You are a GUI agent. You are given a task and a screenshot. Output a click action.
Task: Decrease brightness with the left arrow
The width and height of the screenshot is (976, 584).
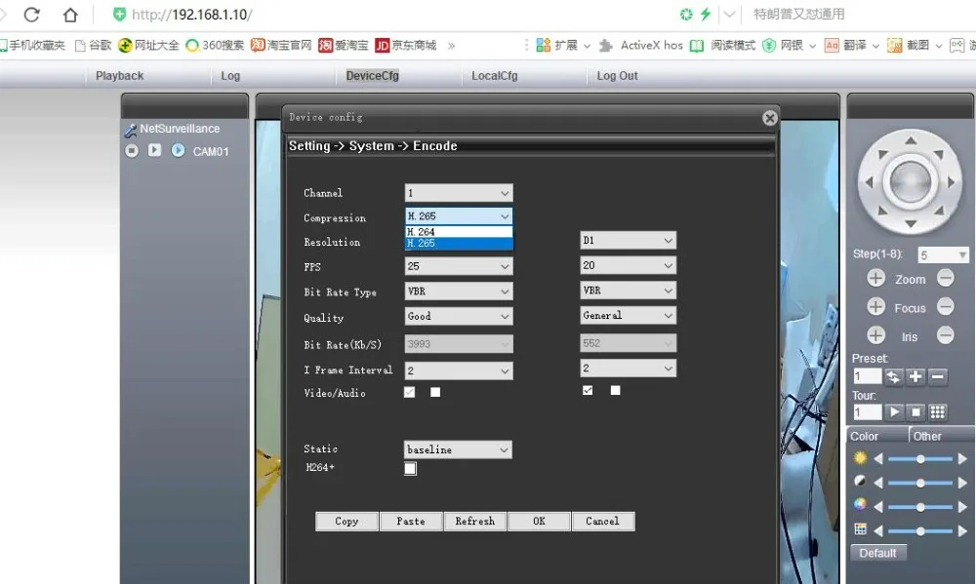click(x=878, y=459)
